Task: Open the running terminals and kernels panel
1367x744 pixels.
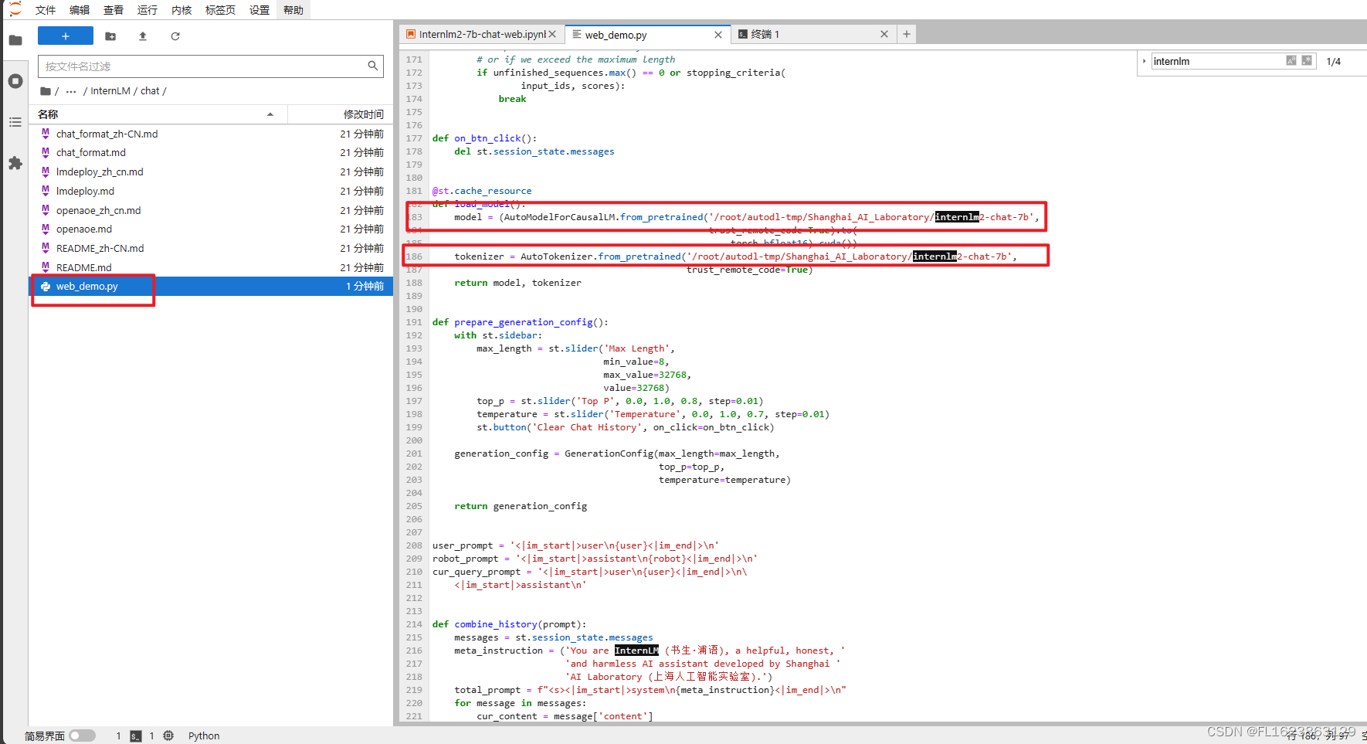Action: 15,80
